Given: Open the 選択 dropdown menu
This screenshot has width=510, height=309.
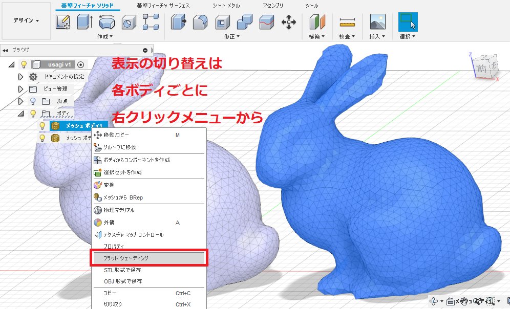Looking at the screenshot, I should click(408, 36).
